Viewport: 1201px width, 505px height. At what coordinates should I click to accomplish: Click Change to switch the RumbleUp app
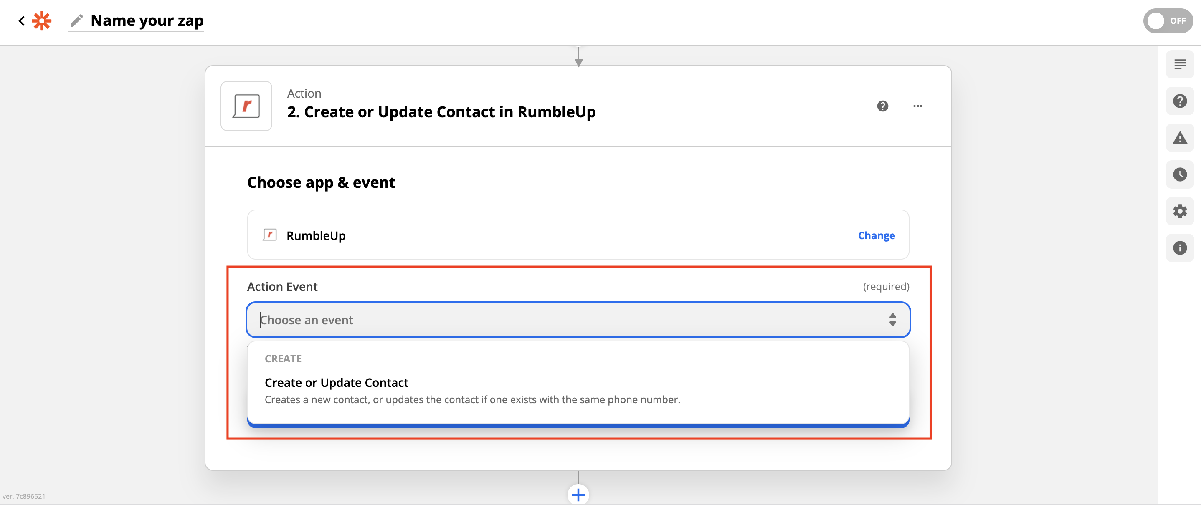876,236
